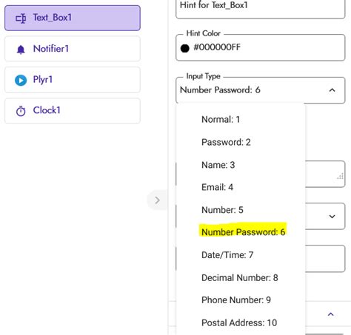Screen dimensions: 351x335
Task: Click the Clock1 stopwatch icon
Action: tap(21, 111)
